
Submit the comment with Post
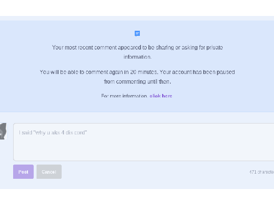[23, 172]
